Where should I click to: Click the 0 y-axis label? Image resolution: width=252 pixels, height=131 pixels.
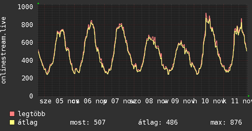[31, 96]
